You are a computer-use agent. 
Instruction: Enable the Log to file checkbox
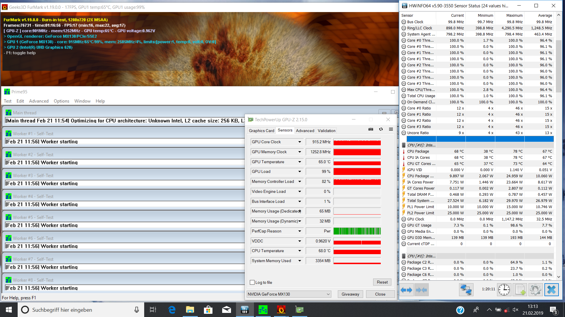tap(252, 282)
